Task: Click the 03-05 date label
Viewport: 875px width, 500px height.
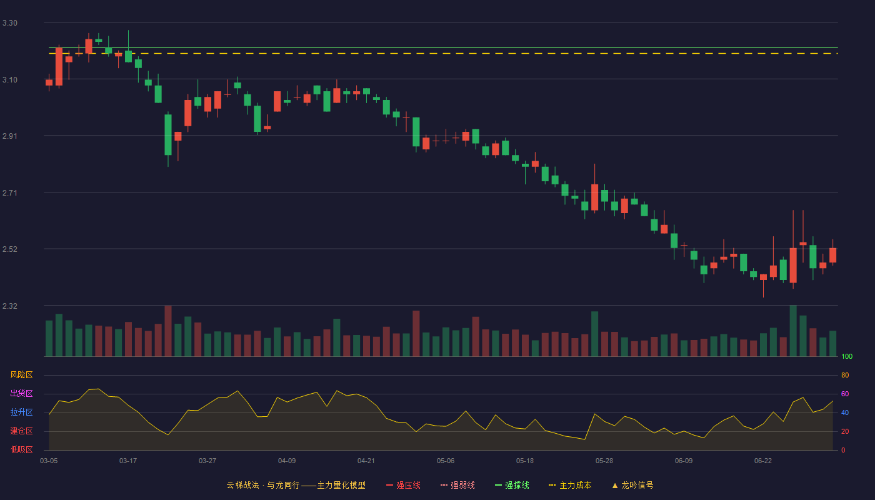Action: (49, 461)
